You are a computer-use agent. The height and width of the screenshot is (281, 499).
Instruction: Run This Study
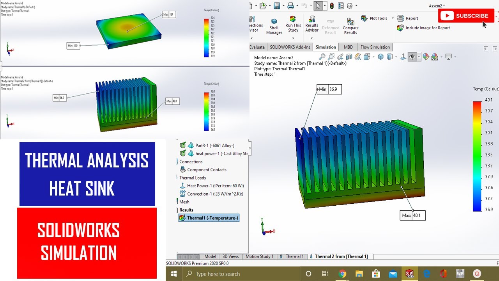pyautogui.click(x=293, y=24)
